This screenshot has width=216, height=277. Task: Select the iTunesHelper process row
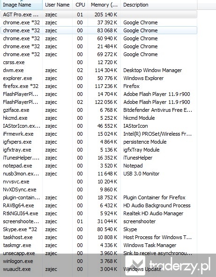pos(99,158)
